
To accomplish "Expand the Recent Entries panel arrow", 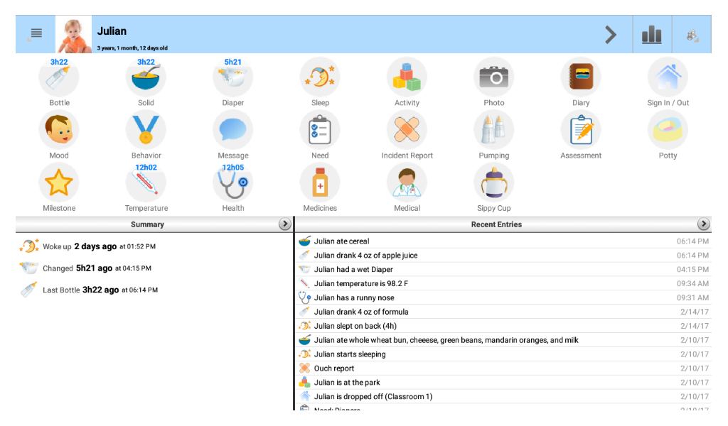I will coord(703,224).
